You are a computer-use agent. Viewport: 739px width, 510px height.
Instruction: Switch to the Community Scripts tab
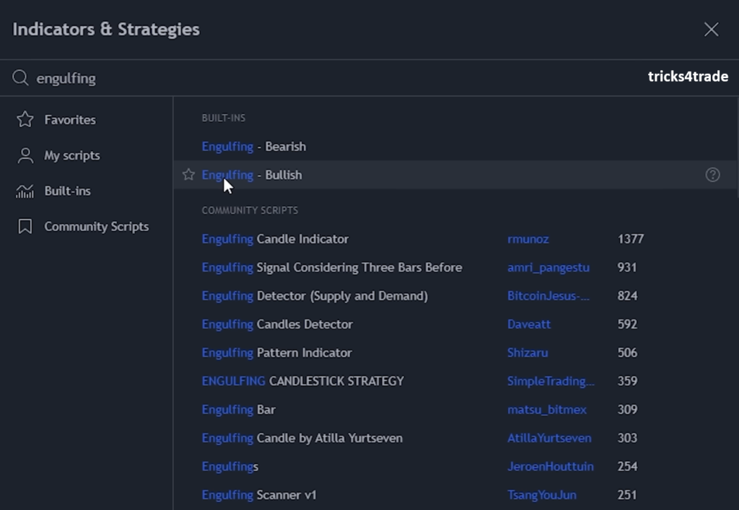(x=96, y=227)
